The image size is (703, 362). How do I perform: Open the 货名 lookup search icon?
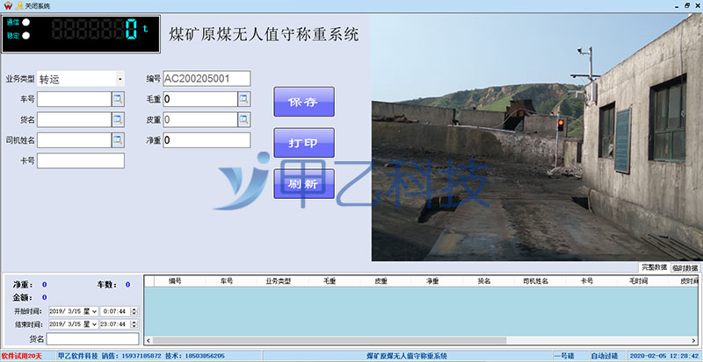click(118, 119)
